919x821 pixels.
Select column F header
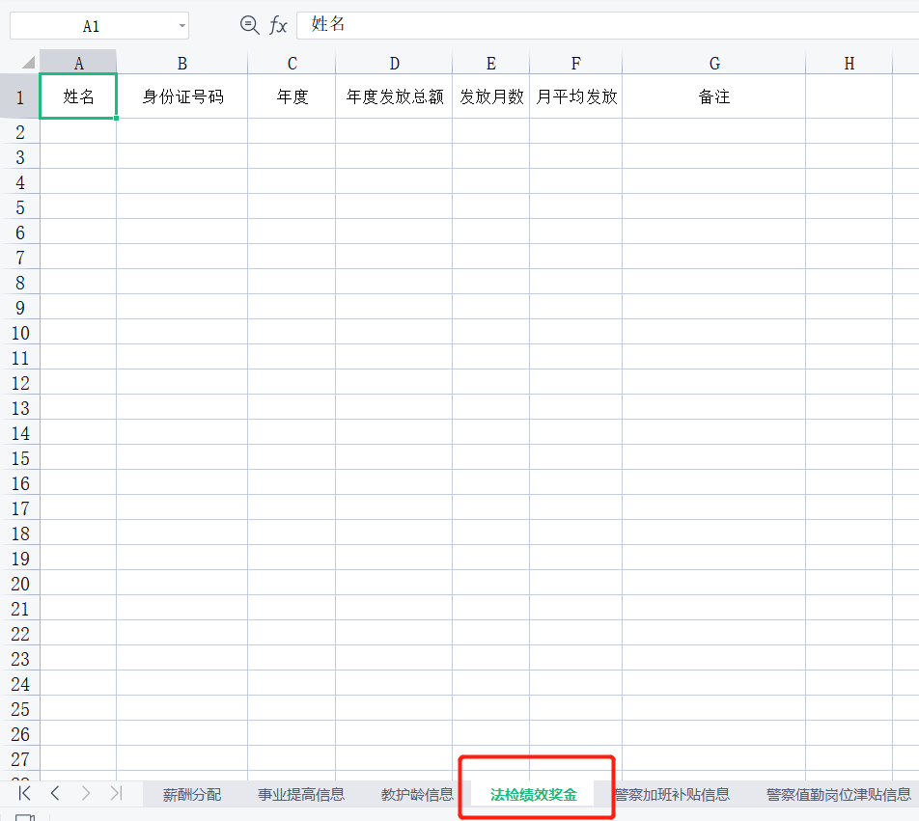click(x=576, y=63)
